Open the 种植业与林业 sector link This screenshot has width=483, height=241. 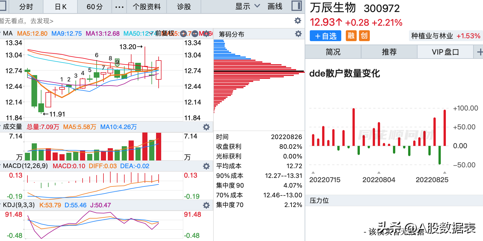tap(446, 36)
